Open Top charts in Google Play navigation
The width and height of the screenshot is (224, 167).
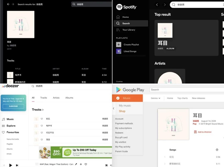183,98
